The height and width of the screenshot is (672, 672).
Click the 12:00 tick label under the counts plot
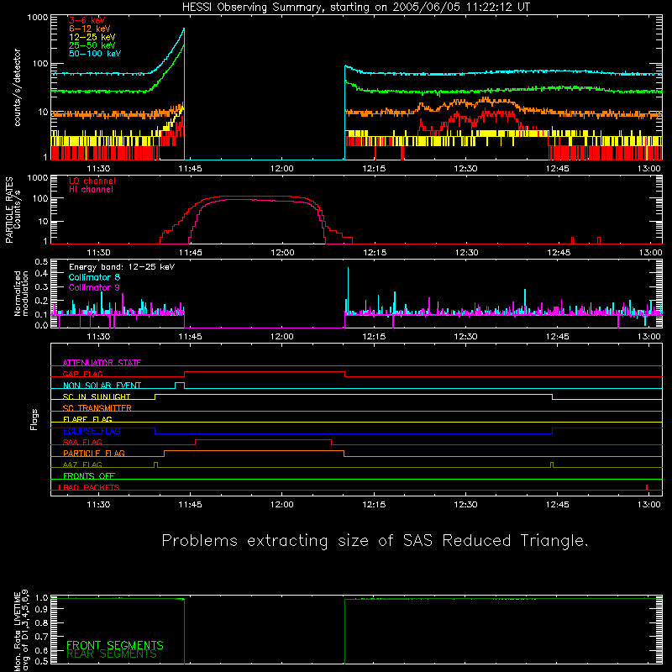282,169
